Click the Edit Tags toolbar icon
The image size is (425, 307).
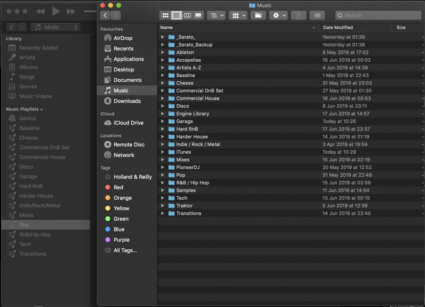(317, 15)
